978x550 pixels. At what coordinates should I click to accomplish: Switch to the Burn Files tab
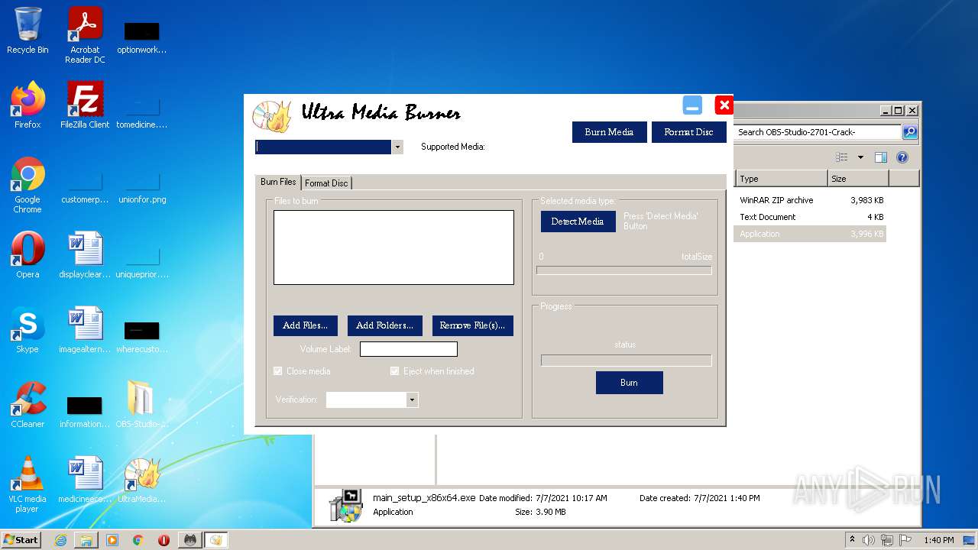pos(278,182)
